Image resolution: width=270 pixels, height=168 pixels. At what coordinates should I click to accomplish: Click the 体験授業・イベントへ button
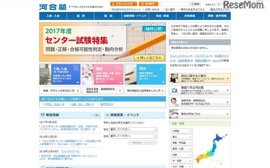pos(143,143)
